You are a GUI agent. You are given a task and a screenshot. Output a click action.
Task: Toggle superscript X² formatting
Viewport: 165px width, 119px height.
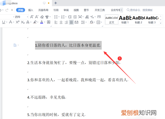[17, 22]
